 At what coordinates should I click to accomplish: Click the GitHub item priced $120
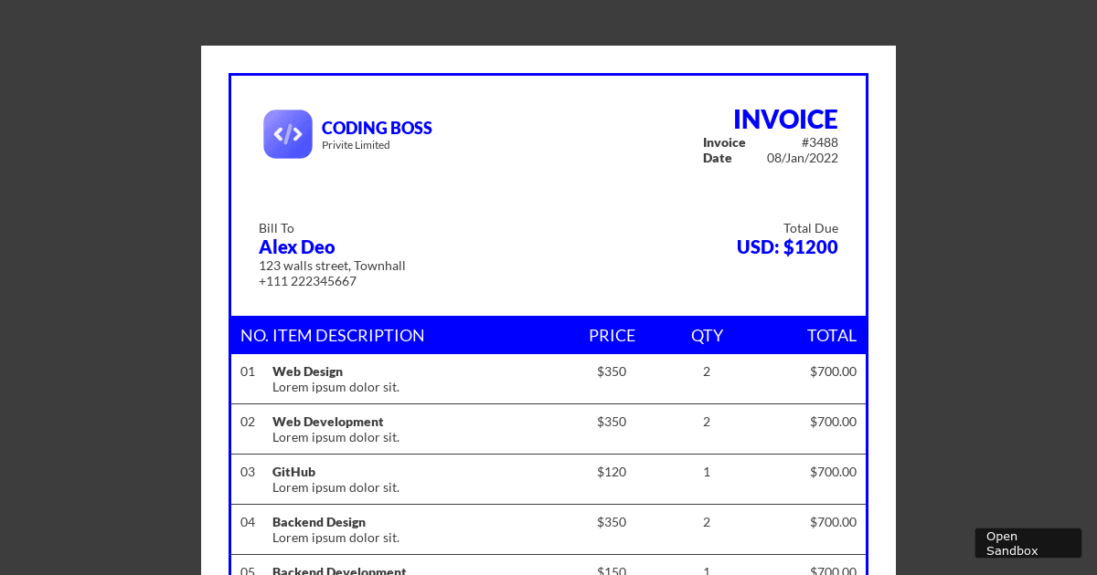pyautogui.click(x=293, y=472)
